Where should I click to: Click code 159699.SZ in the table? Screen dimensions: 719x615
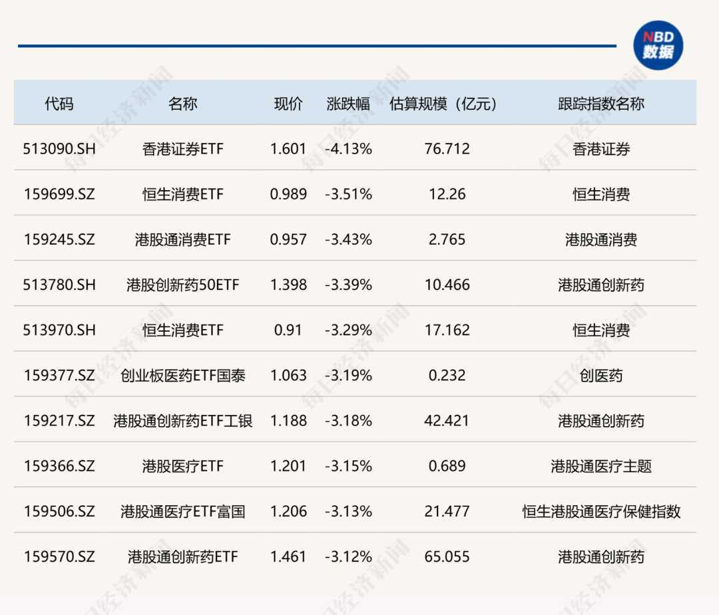(x=59, y=194)
